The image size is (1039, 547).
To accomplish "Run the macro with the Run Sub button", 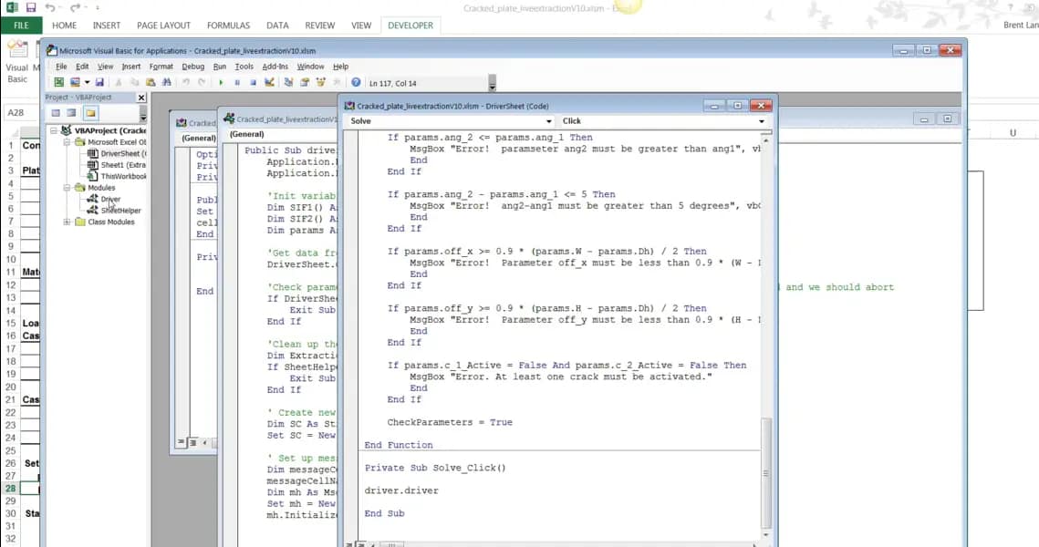I will (223, 82).
